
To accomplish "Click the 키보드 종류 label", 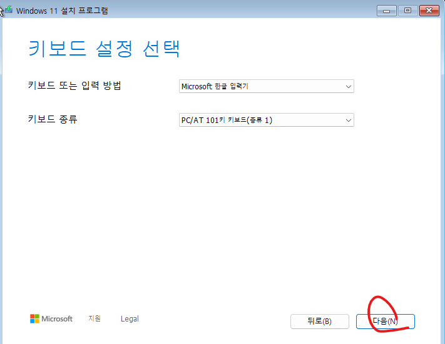I will click(x=53, y=119).
